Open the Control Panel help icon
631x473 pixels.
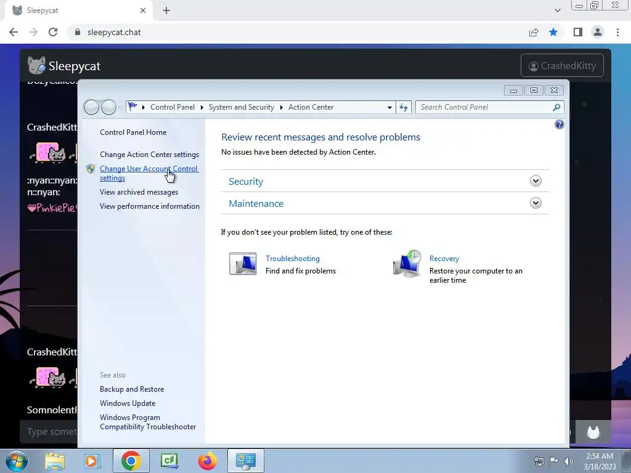pyautogui.click(x=559, y=124)
